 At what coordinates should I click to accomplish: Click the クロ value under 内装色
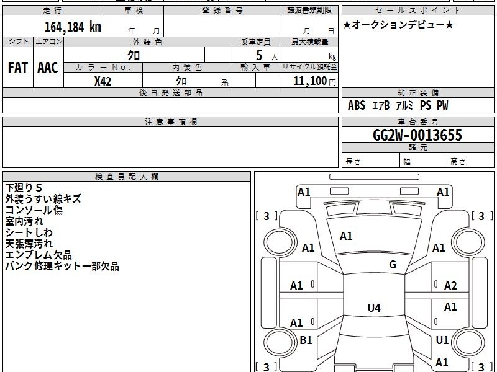pos(181,81)
